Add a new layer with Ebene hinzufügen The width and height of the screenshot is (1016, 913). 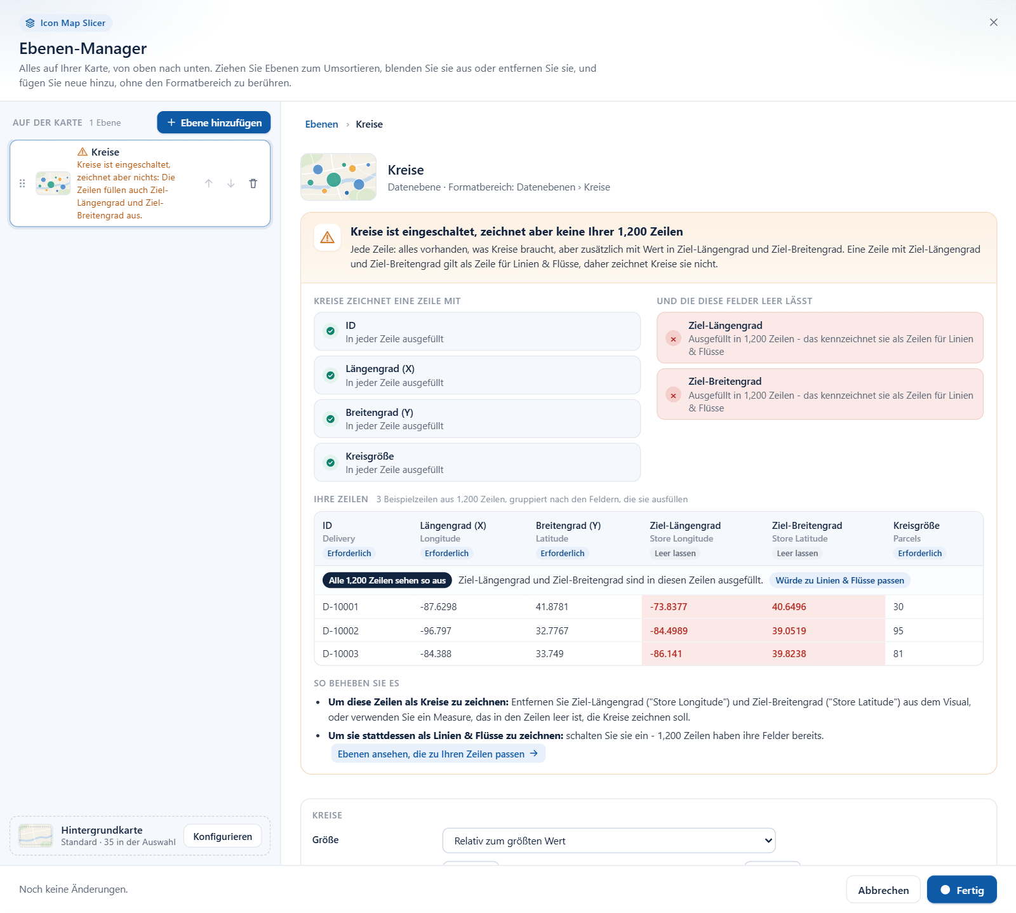coord(214,123)
